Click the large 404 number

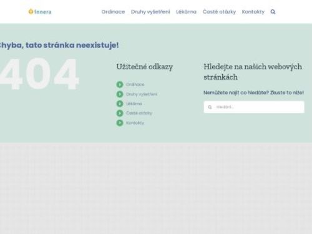39,74
